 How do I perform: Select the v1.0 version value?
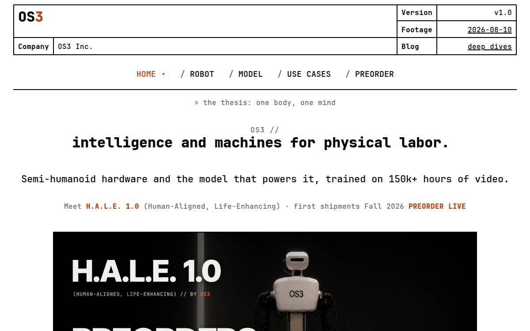coord(503,13)
